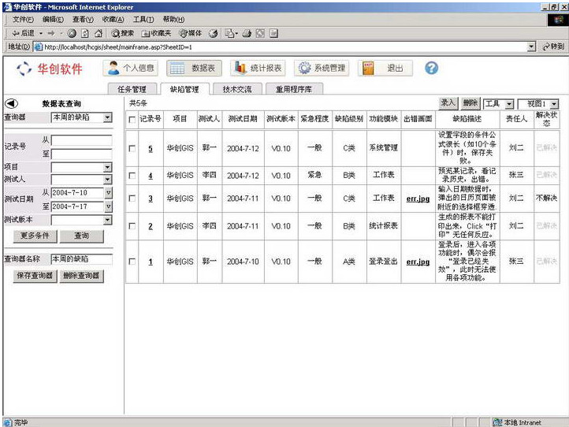
Task: Open 系统管理 system management
Action: pyautogui.click(x=322, y=68)
